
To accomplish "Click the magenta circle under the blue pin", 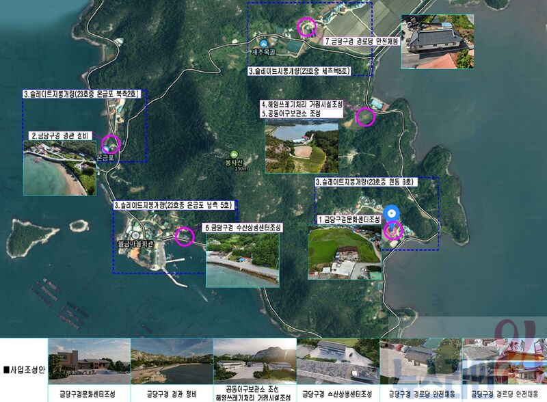I will [393, 230].
